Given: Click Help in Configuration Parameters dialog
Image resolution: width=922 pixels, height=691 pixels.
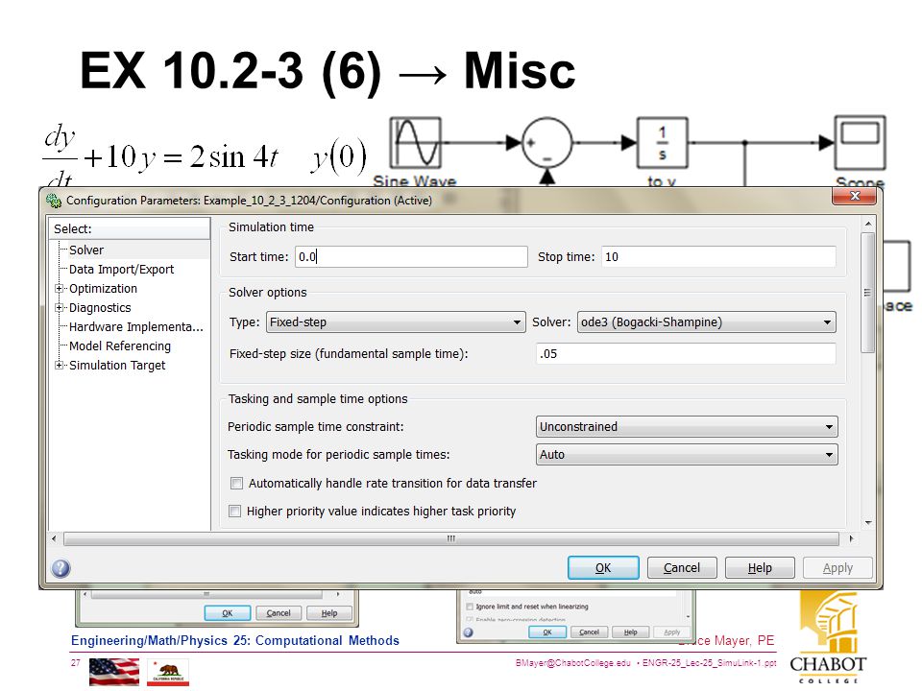Looking at the screenshot, I should click(x=760, y=567).
